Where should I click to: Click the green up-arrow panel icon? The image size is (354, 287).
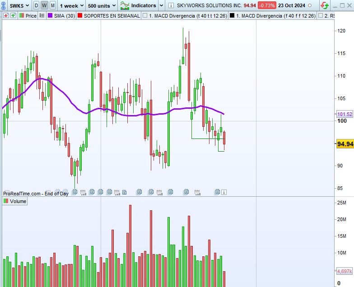coord(14,15)
